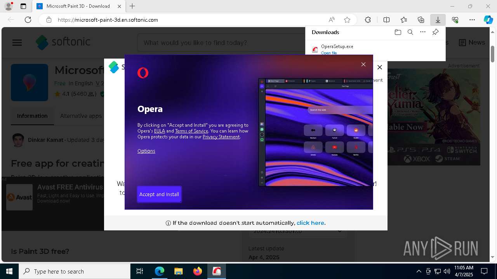The image size is (497, 279).
Task: Open Edge Favorites icon
Action: (404, 20)
